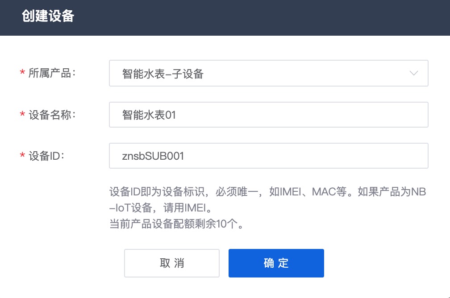The height and width of the screenshot is (298, 450).
Task: Expand the 所属产品 dropdown chevron arrow
Action: tap(413, 73)
